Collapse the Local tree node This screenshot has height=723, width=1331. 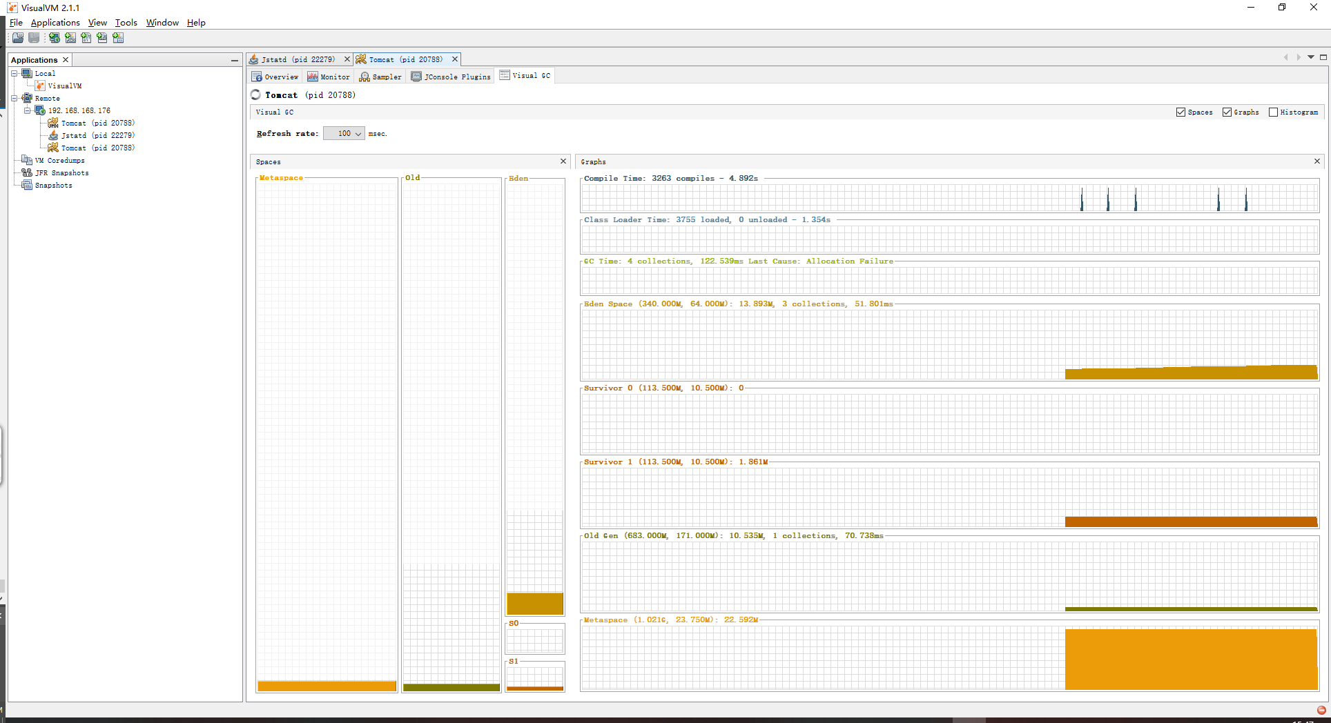click(14, 73)
